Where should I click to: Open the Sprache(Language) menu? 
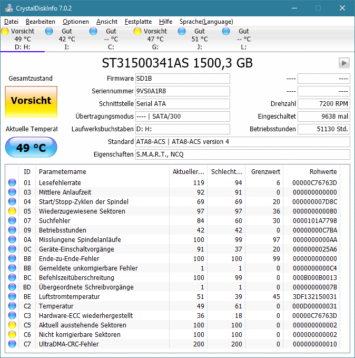[x=206, y=22]
